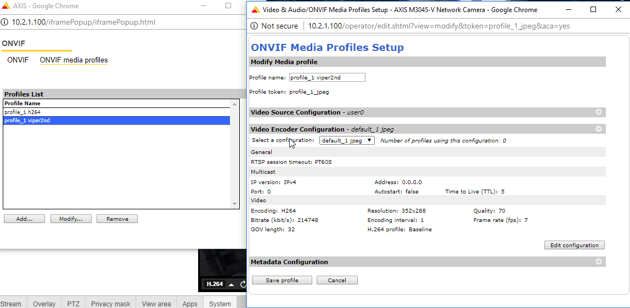Click the Remove button
Image resolution: width=630 pixels, height=308 pixels.
(117, 219)
